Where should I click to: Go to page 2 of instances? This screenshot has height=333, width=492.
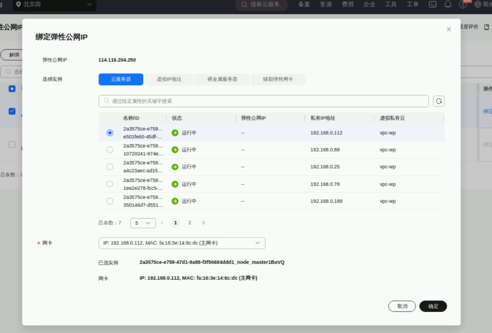pyautogui.click(x=190, y=223)
